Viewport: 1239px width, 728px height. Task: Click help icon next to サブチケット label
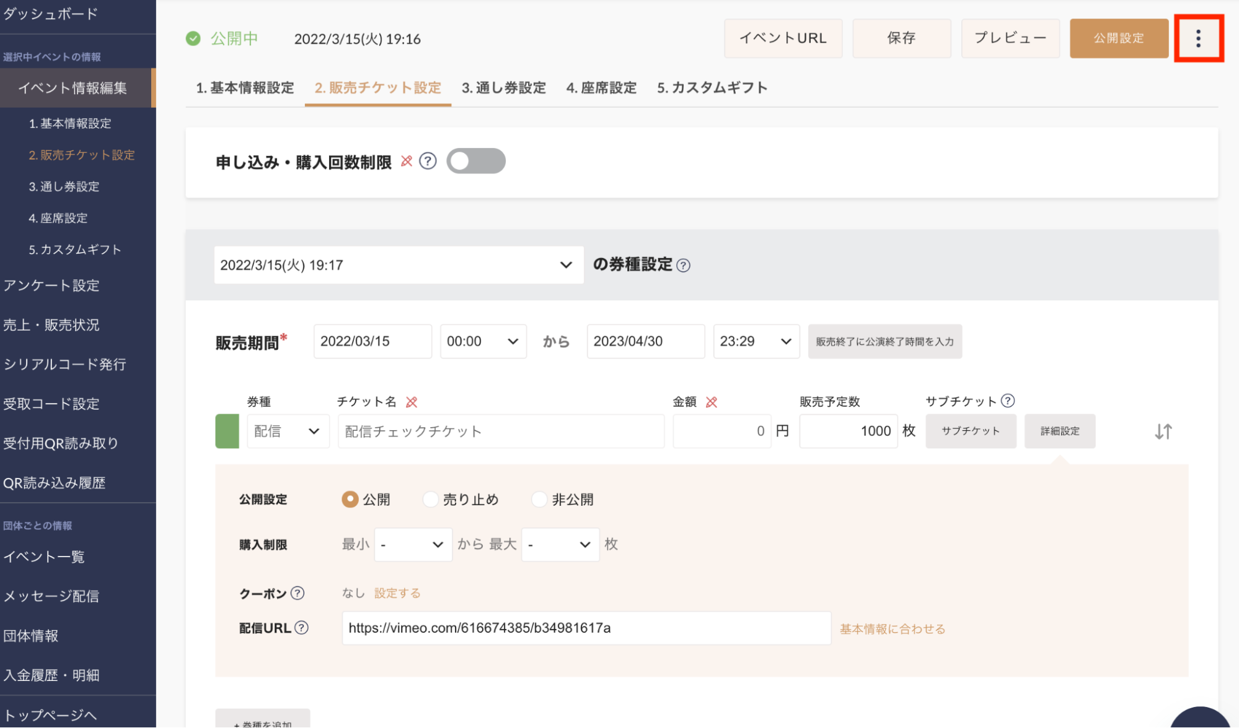tap(1008, 401)
